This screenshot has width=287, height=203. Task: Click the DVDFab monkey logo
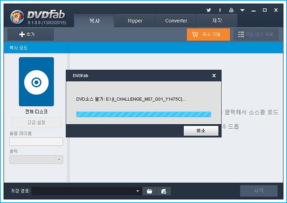(17, 17)
